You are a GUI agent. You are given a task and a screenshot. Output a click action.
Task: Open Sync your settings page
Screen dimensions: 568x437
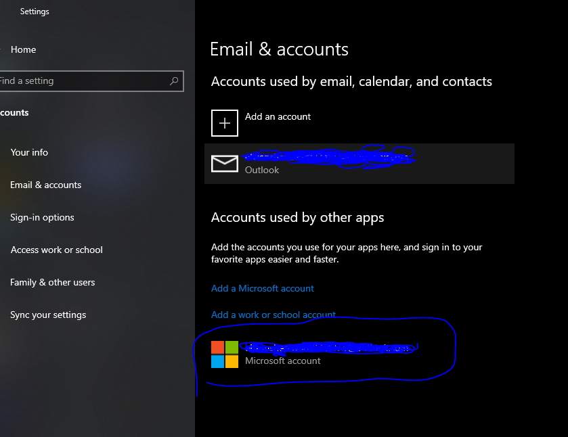point(48,315)
